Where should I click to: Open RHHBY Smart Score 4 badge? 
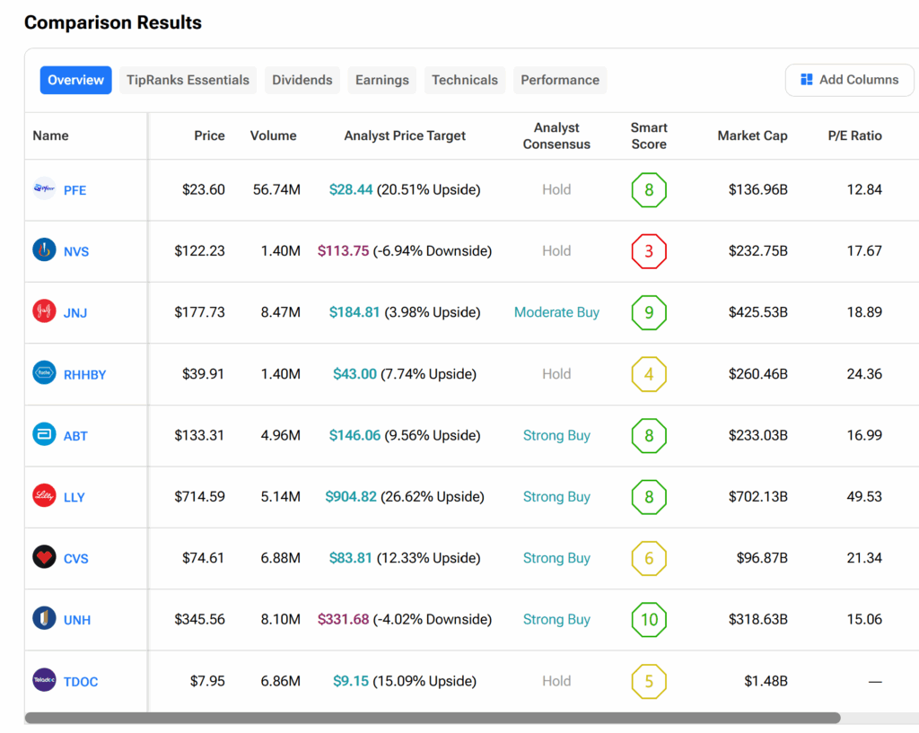click(649, 374)
